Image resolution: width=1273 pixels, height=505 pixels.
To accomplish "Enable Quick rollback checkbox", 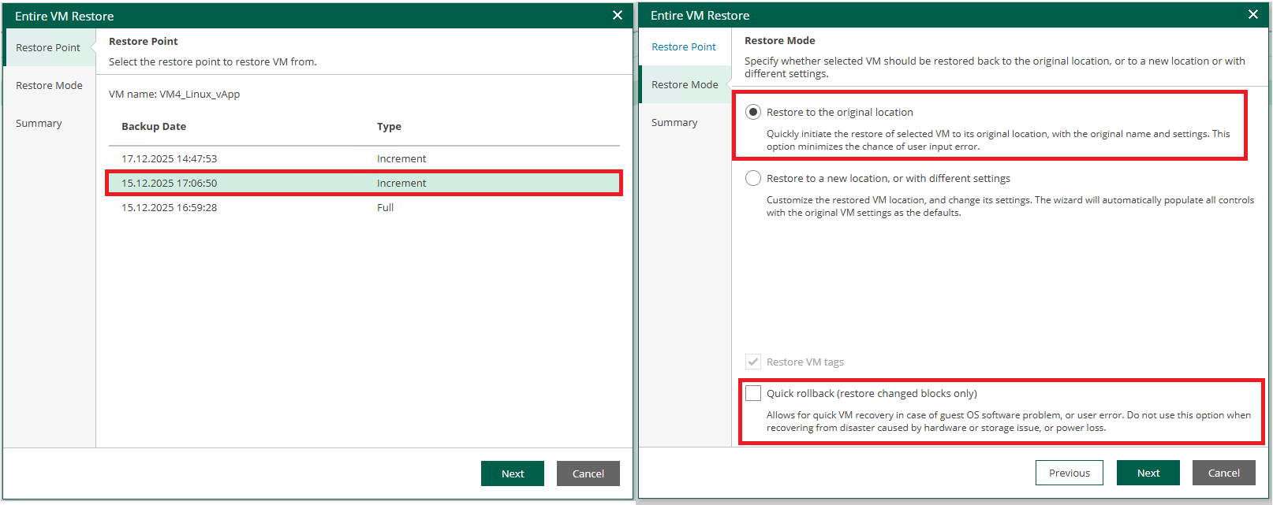I will pos(753,393).
